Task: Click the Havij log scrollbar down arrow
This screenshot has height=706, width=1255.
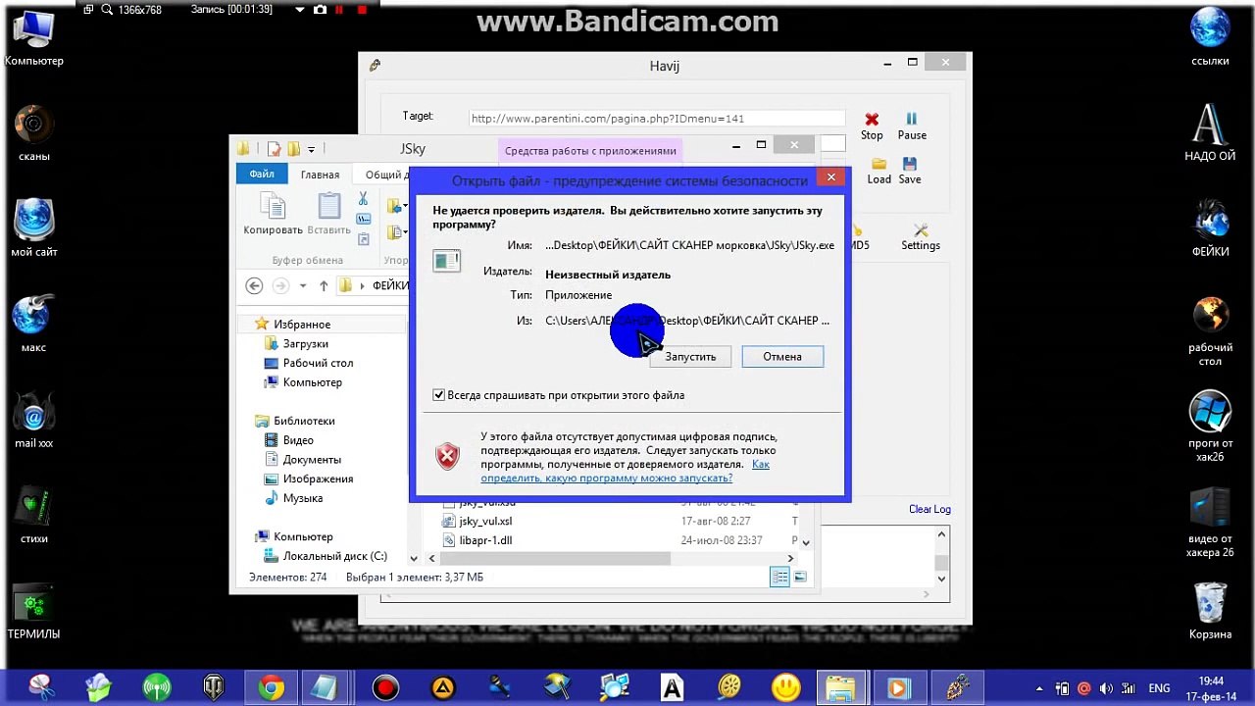Action: click(941, 579)
